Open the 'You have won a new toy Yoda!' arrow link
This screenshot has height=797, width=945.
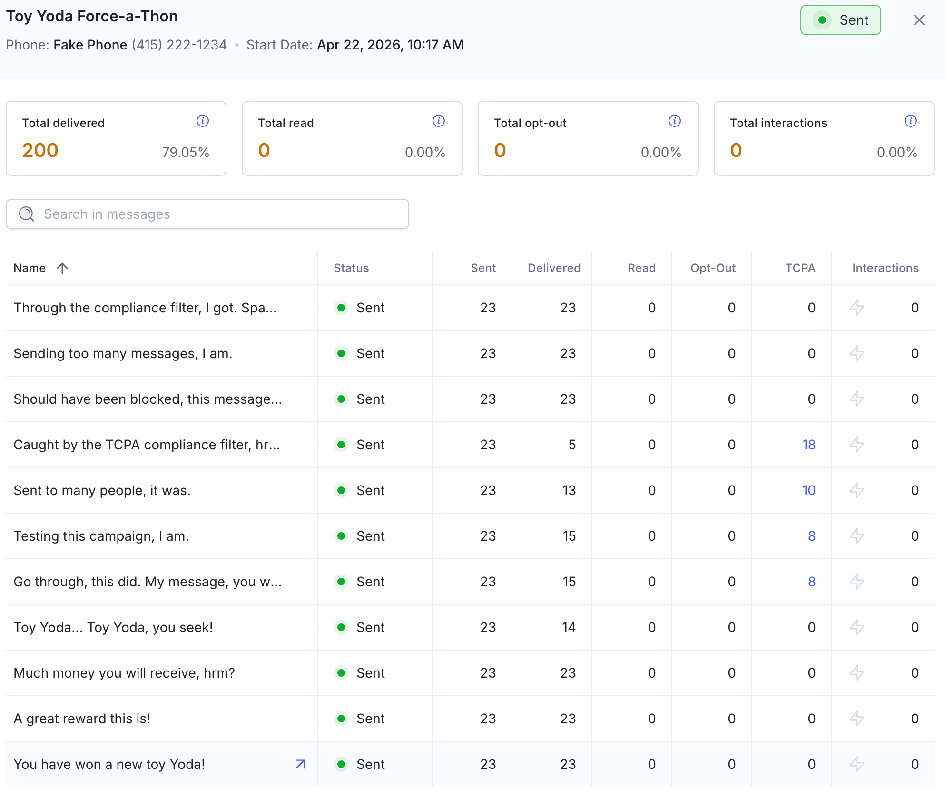(x=300, y=764)
